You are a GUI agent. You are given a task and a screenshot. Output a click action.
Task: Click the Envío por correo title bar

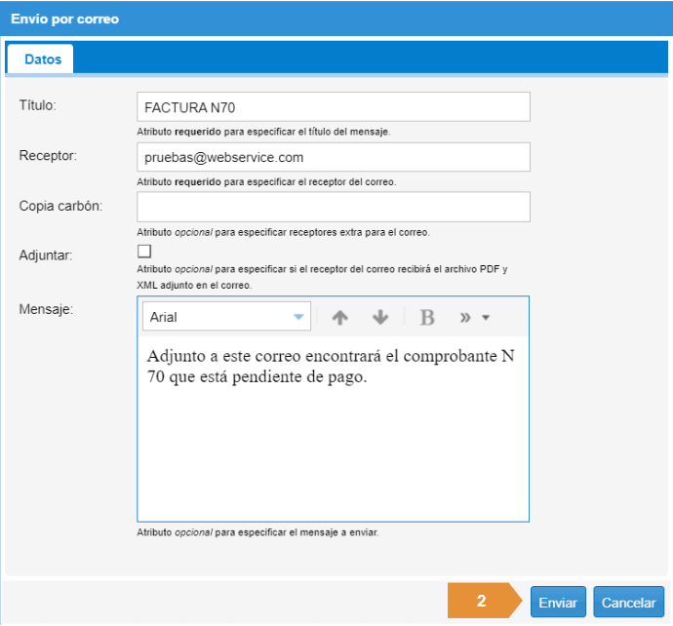coord(336,19)
